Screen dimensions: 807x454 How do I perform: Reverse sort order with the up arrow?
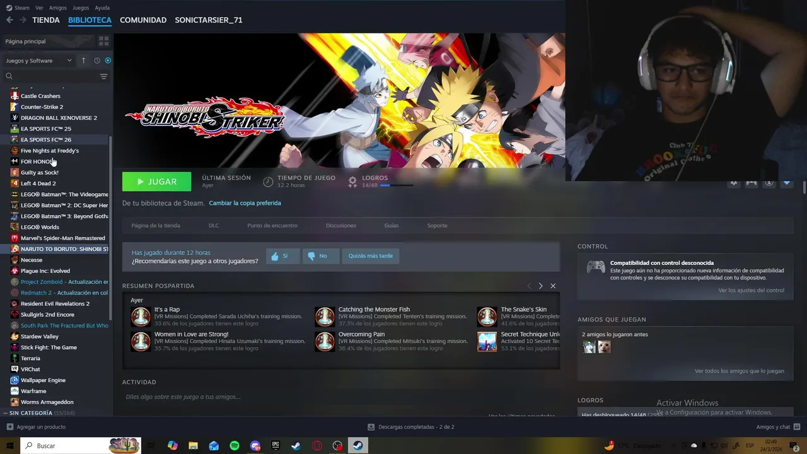click(x=83, y=61)
